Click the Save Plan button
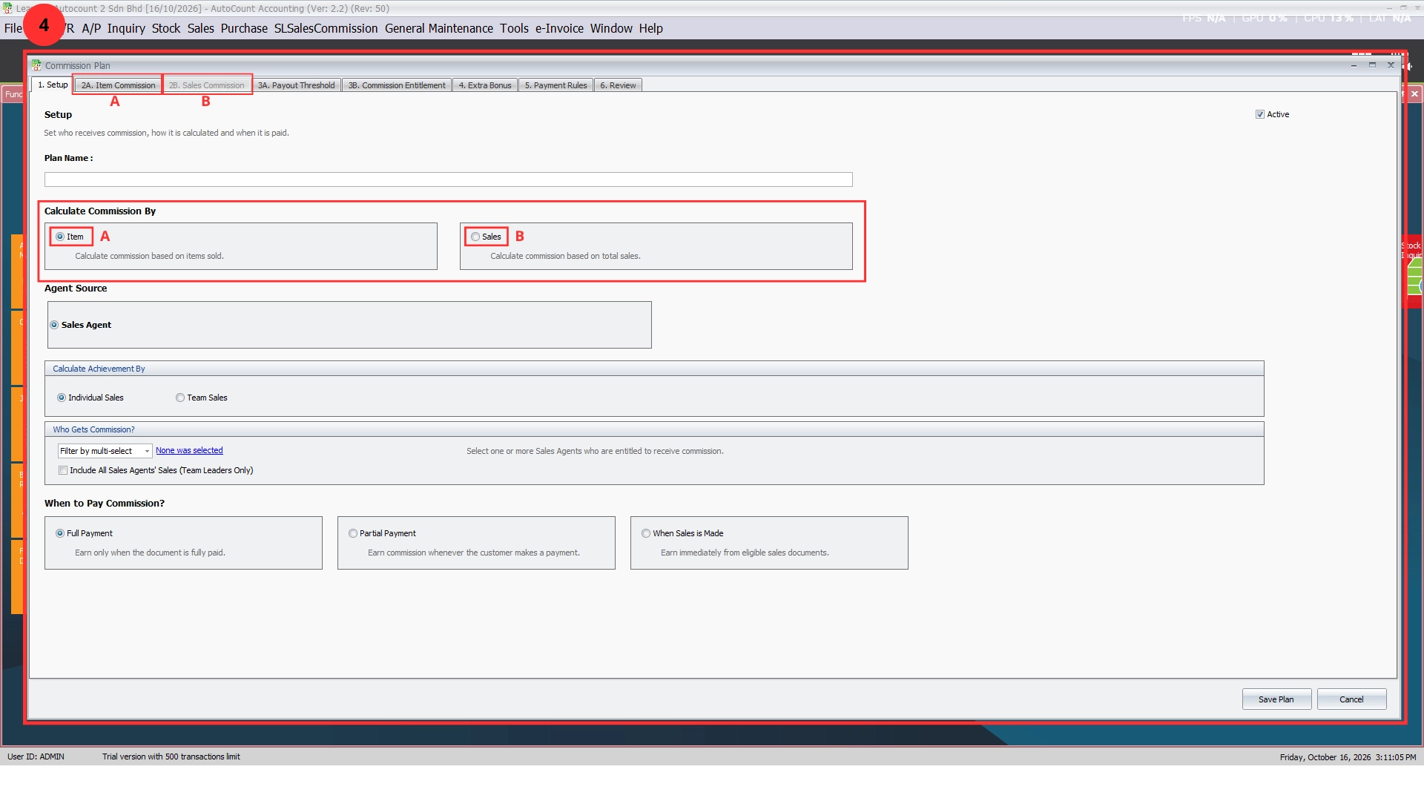The height and width of the screenshot is (801, 1424). point(1276,699)
